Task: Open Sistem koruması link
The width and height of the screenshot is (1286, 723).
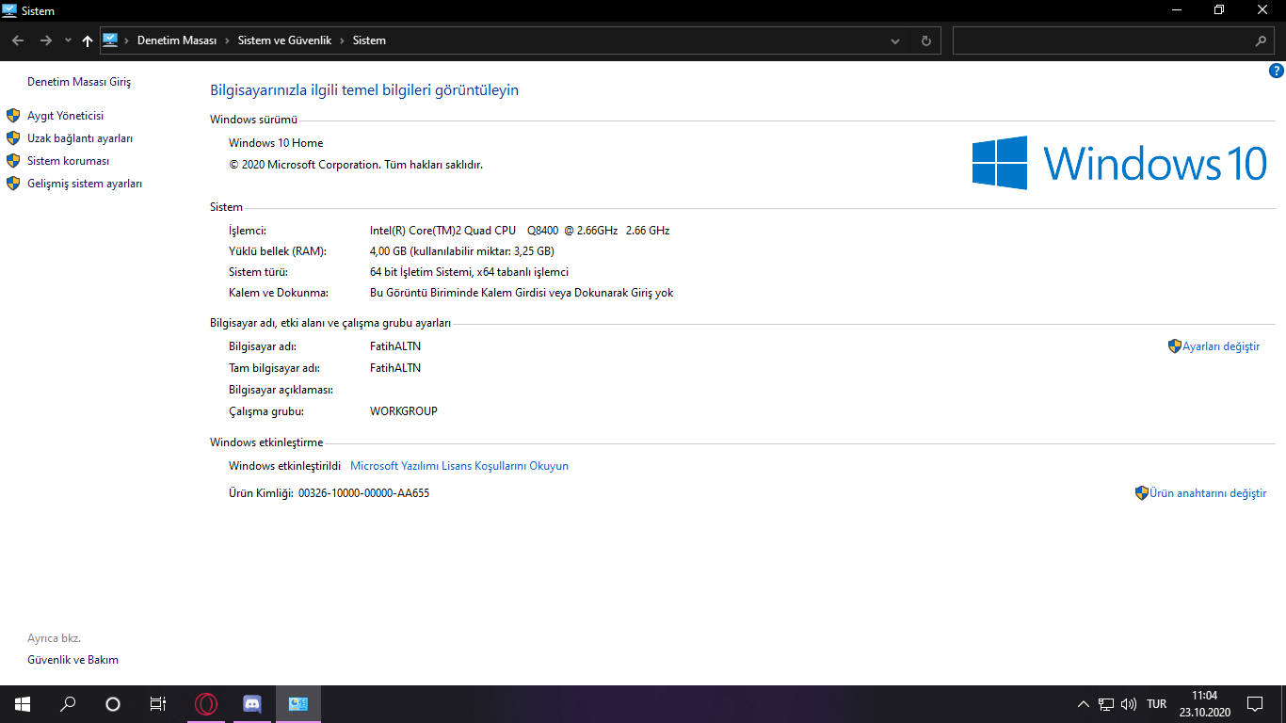Action: tap(68, 161)
